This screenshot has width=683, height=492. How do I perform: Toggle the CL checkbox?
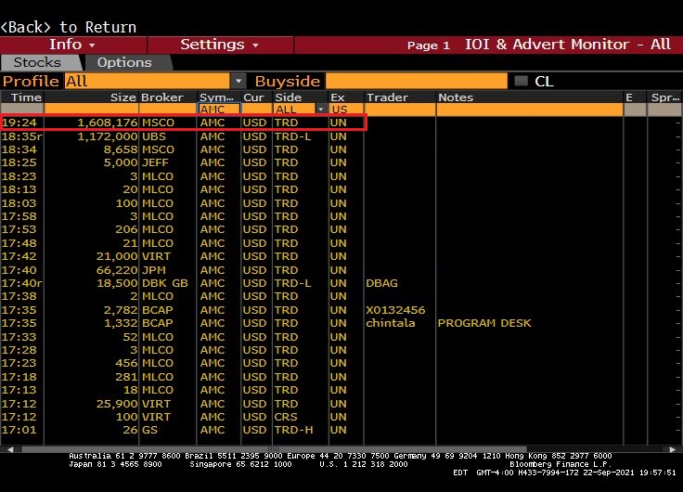click(521, 81)
